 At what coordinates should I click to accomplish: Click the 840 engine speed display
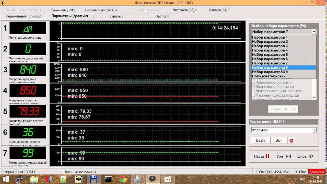(x=28, y=70)
